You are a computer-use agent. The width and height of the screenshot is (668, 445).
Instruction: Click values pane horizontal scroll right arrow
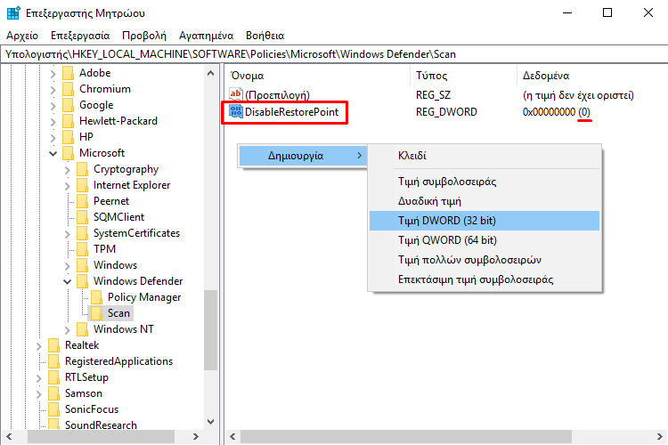click(x=659, y=436)
